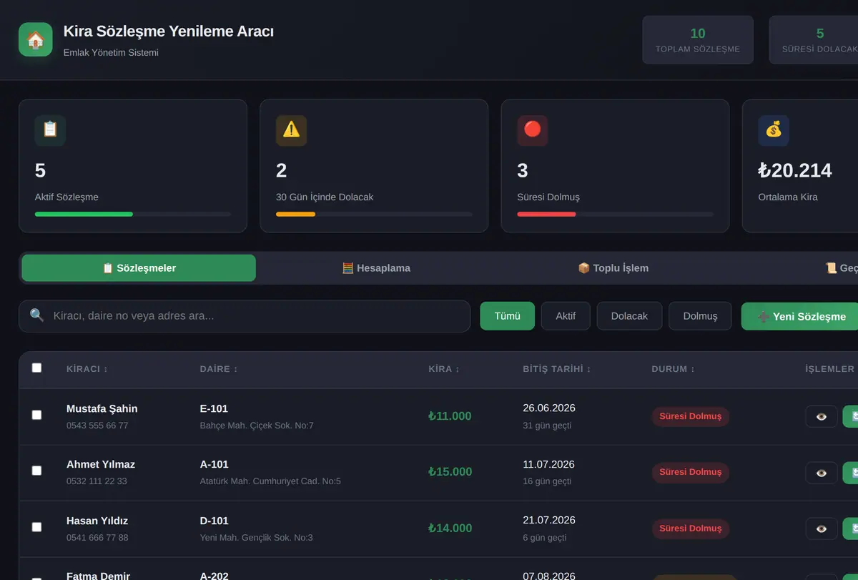This screenshot has height=580, width=858.
Task: Click the Toplam Sözleşme counter in header
Action: coord(698,40)
